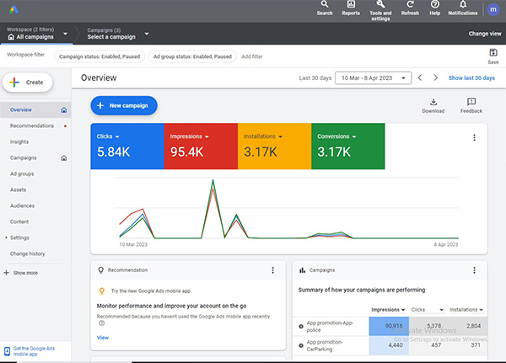Open Recommendation card three-dot menu

(x=272, y=270)
